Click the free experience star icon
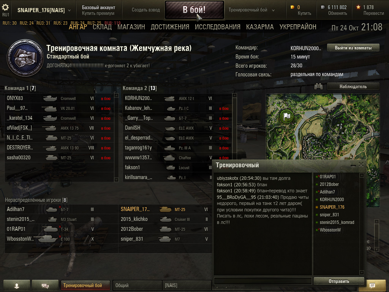 (358, 7)
